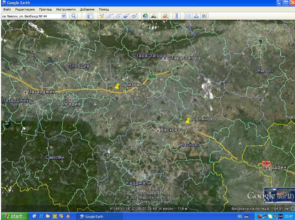Open the Добавяне menu
The width and height of the screenshot is (295, 220).
tap(88, 9)
